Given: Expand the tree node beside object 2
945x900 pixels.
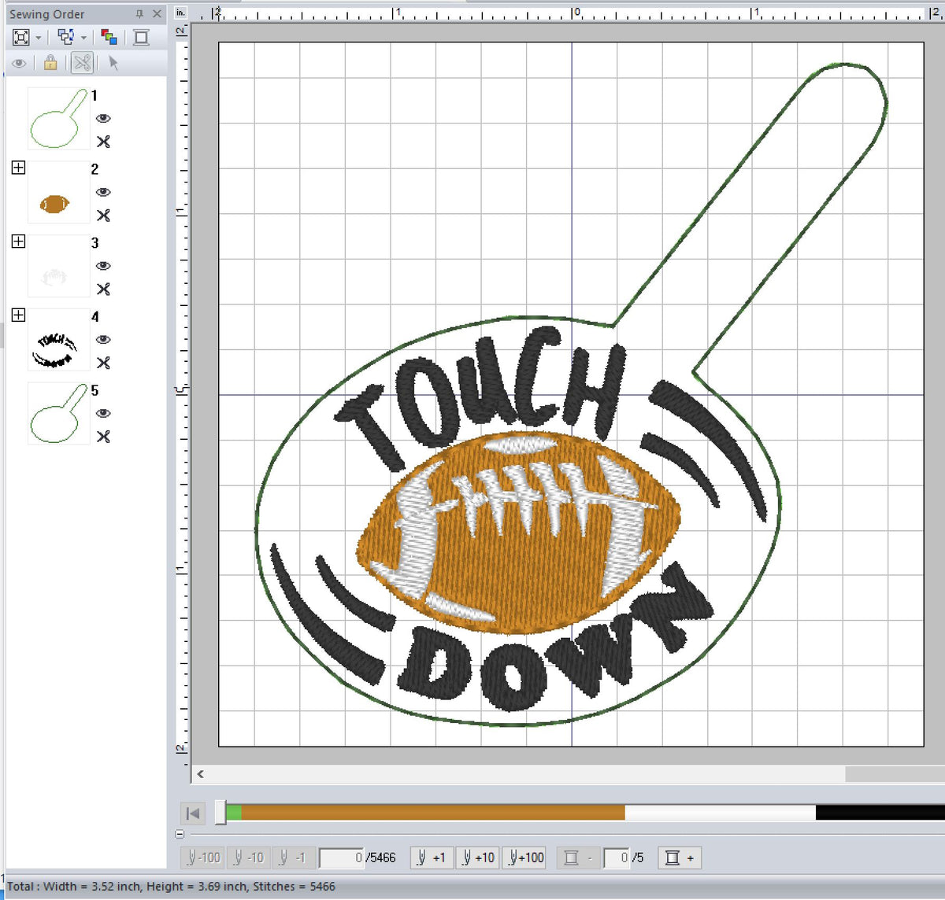Looking at the screenshot, I should 18,167.
